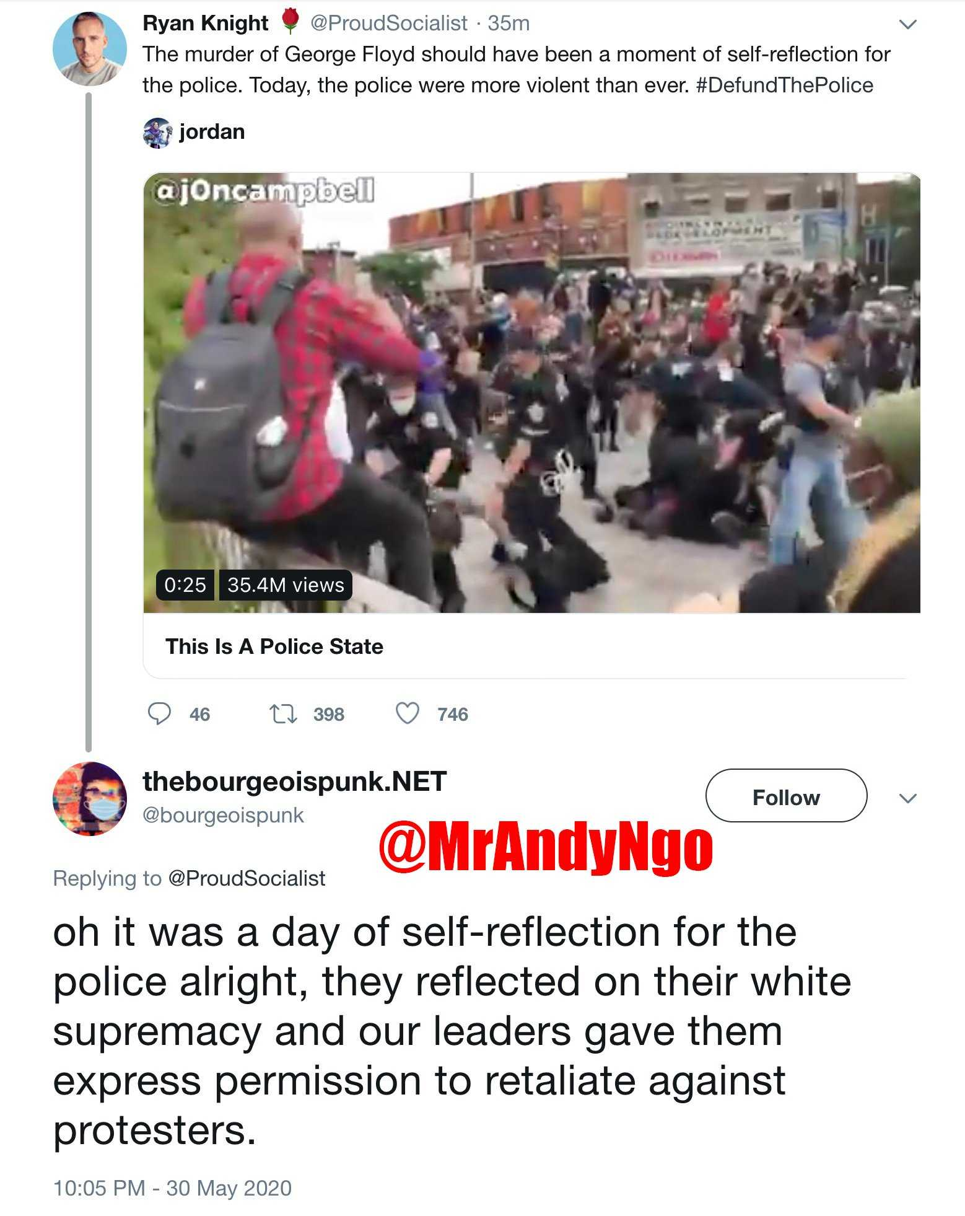The height and width of the screenshot is (1216, 965).
Task: Follow the @bourgeoispunk account
Action: [x=786, y=796]
